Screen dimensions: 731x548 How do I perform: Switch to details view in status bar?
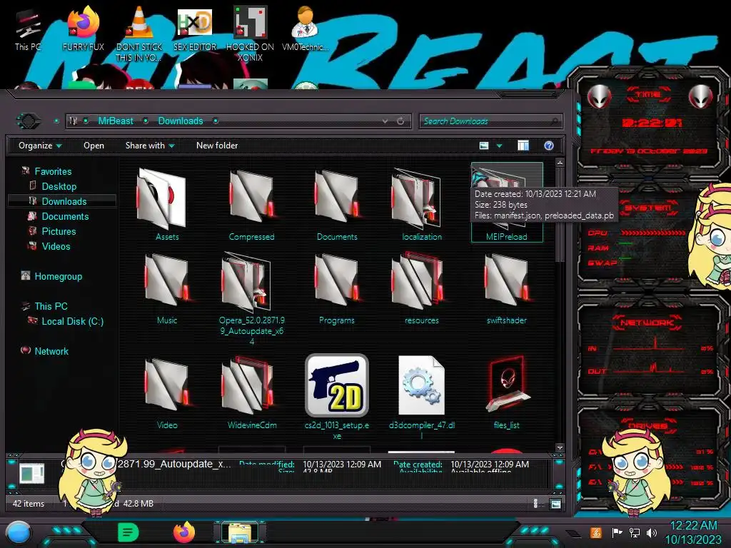click(x=535, y=504)
